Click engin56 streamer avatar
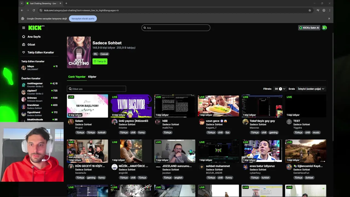This screenshot has height=197, width=350. pos(115,167)
